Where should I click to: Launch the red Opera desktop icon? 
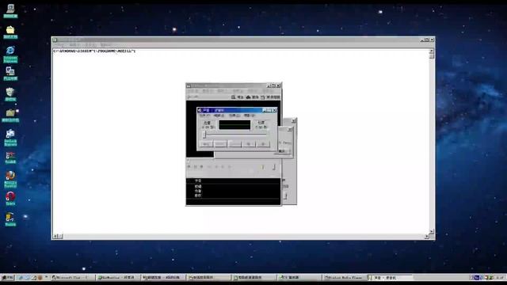pos(10,198)
